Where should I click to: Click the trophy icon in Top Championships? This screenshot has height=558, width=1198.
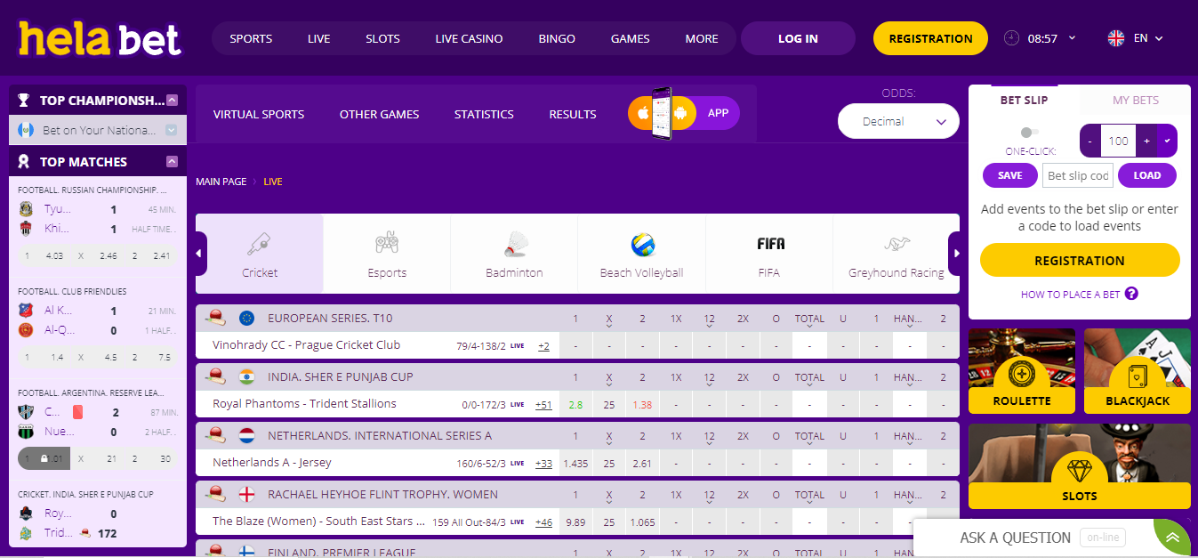[x=24, y=100]
